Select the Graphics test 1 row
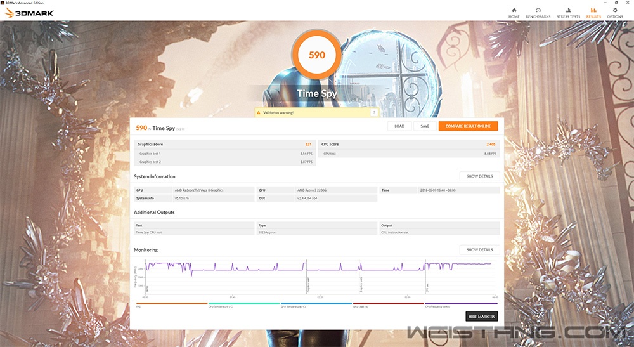 click(225, 154)
